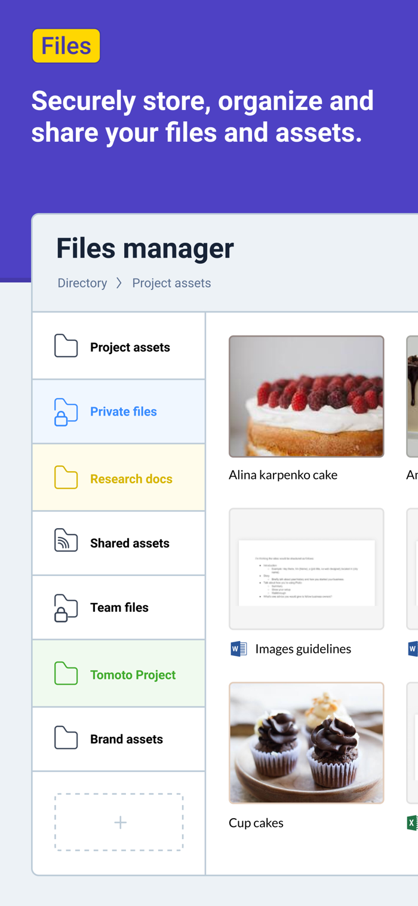Click the breadcrumb chevron separator
Viewport: 418px width, 906px height.
(x=119, y=283)
